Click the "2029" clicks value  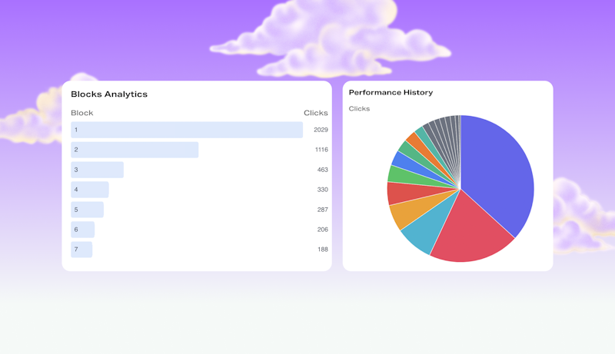point(321,130)
